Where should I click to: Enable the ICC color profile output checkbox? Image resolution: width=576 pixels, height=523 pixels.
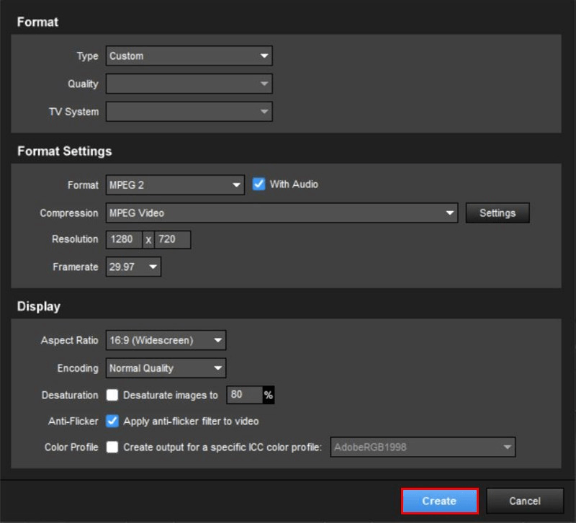[x=112, y=447]
